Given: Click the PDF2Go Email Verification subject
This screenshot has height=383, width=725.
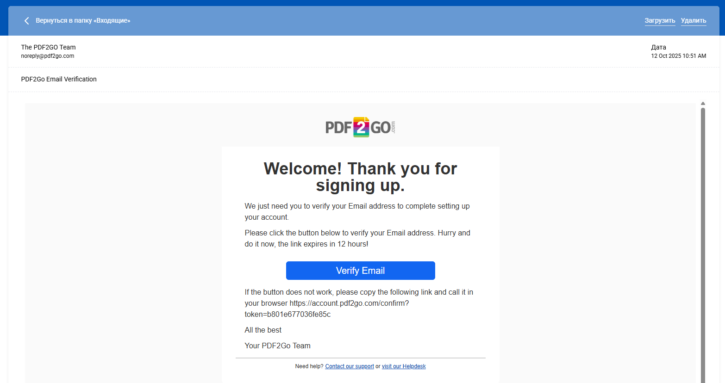Looking at the screenshot, I should tap(59, 79).
